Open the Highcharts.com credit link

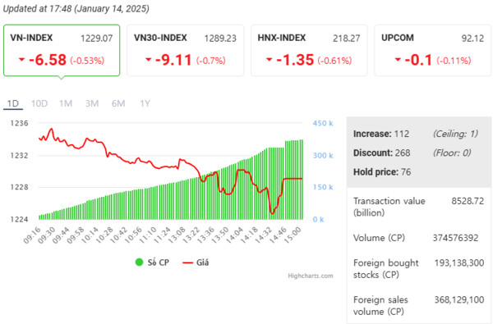coord(311,276)
